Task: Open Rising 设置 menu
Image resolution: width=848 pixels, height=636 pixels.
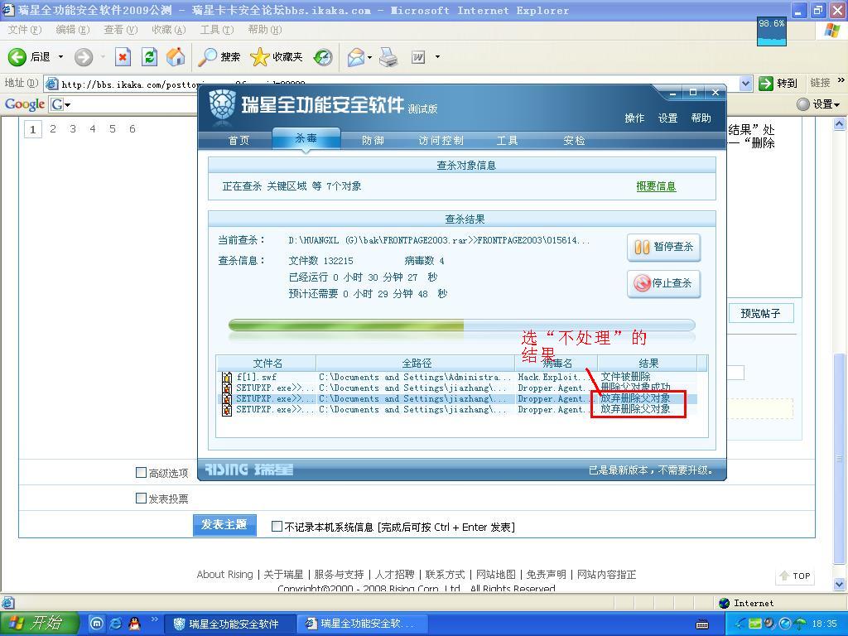Action: 667,118
